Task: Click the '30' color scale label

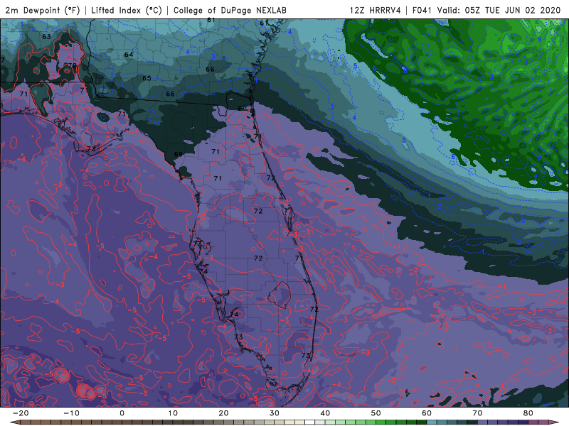Action: [275, 413]
